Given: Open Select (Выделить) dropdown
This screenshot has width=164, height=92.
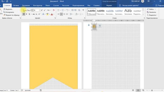Looking at the screenshot, I should point(152,15).
